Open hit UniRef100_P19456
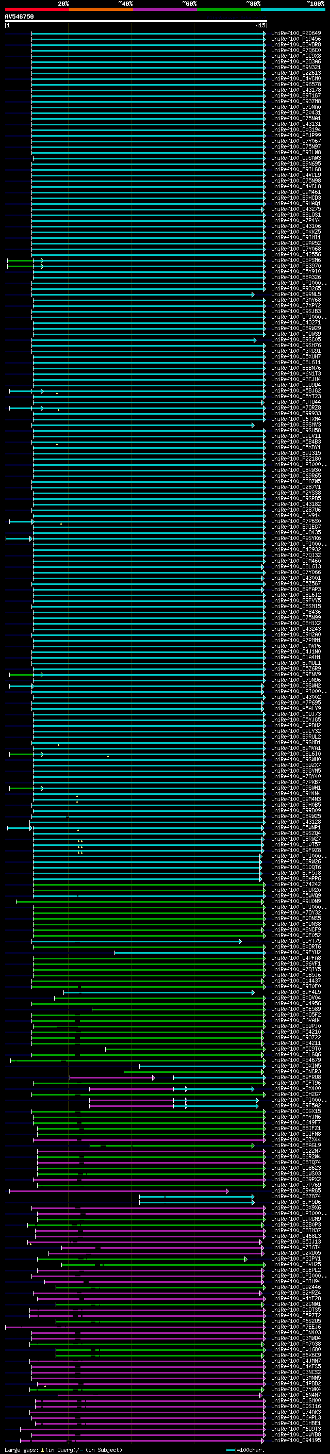Image resolution: width=330 pixels, height=1454 pixels. (x=296, y=39)
